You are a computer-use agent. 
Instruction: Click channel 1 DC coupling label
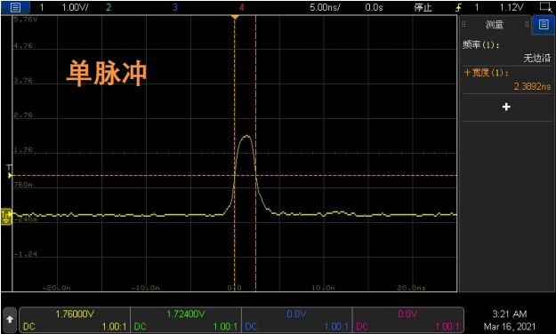29,326
